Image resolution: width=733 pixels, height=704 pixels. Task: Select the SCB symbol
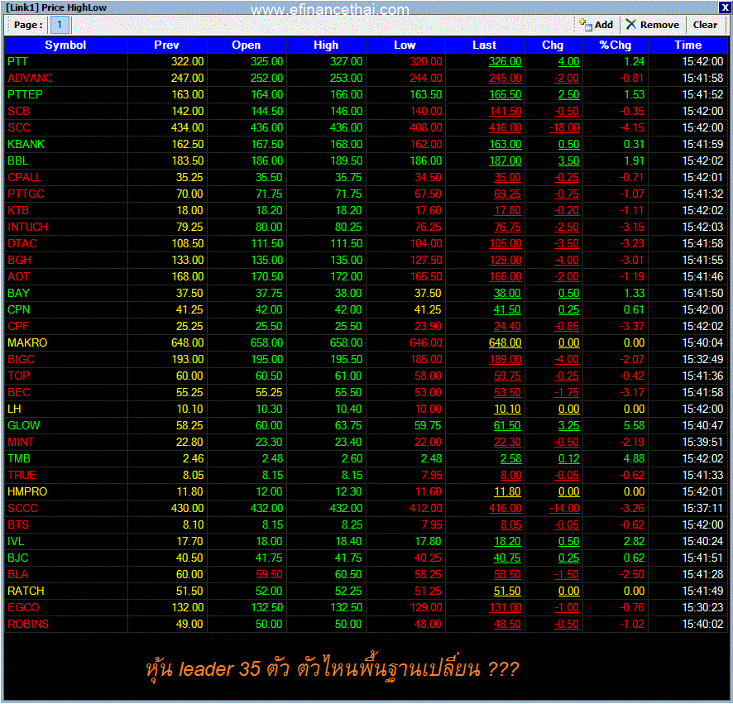(x=18, y=111)
